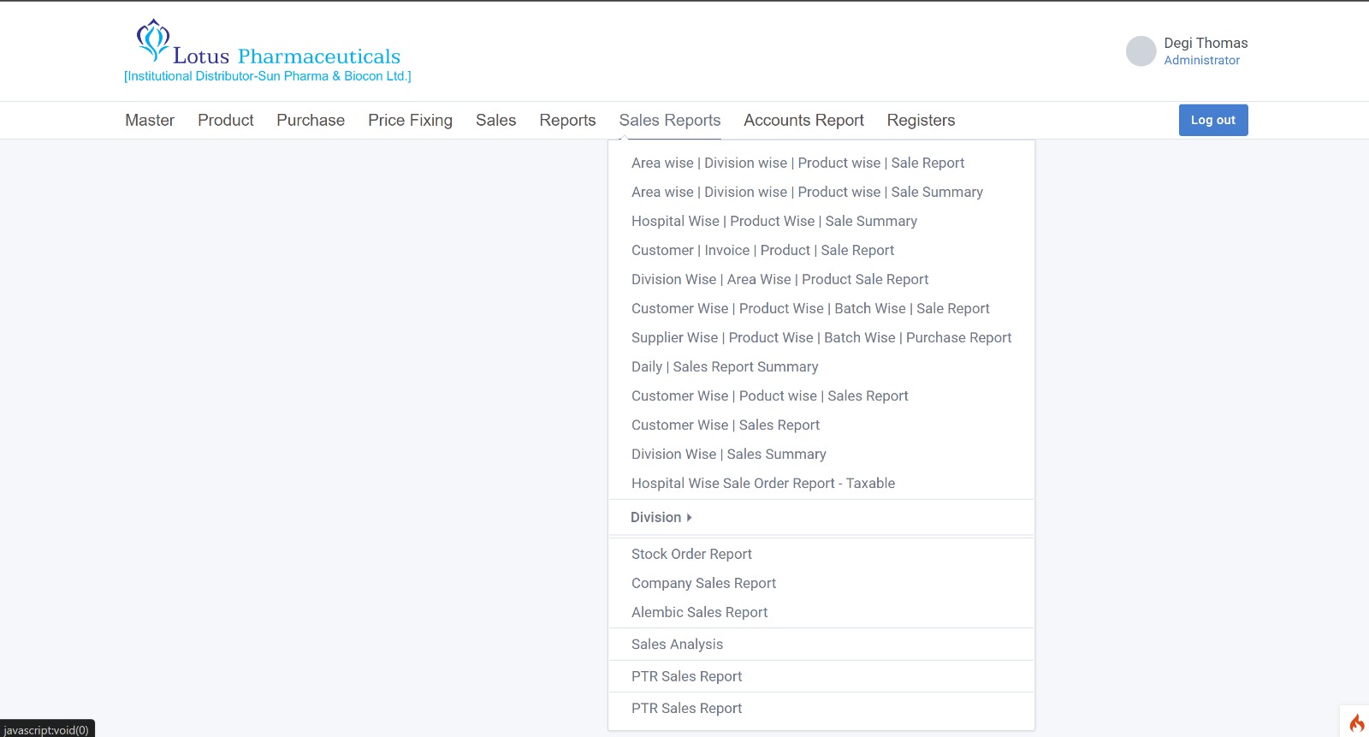Select Customer Invoice Product Sale Report
Image resolution: width=1369 pixels, height=737 pixels.
(762, 250)
